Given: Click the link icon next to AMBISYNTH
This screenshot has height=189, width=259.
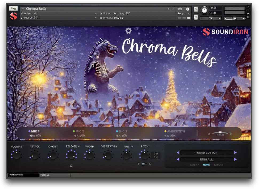Looking at the screenshot, I should (173, 136).
